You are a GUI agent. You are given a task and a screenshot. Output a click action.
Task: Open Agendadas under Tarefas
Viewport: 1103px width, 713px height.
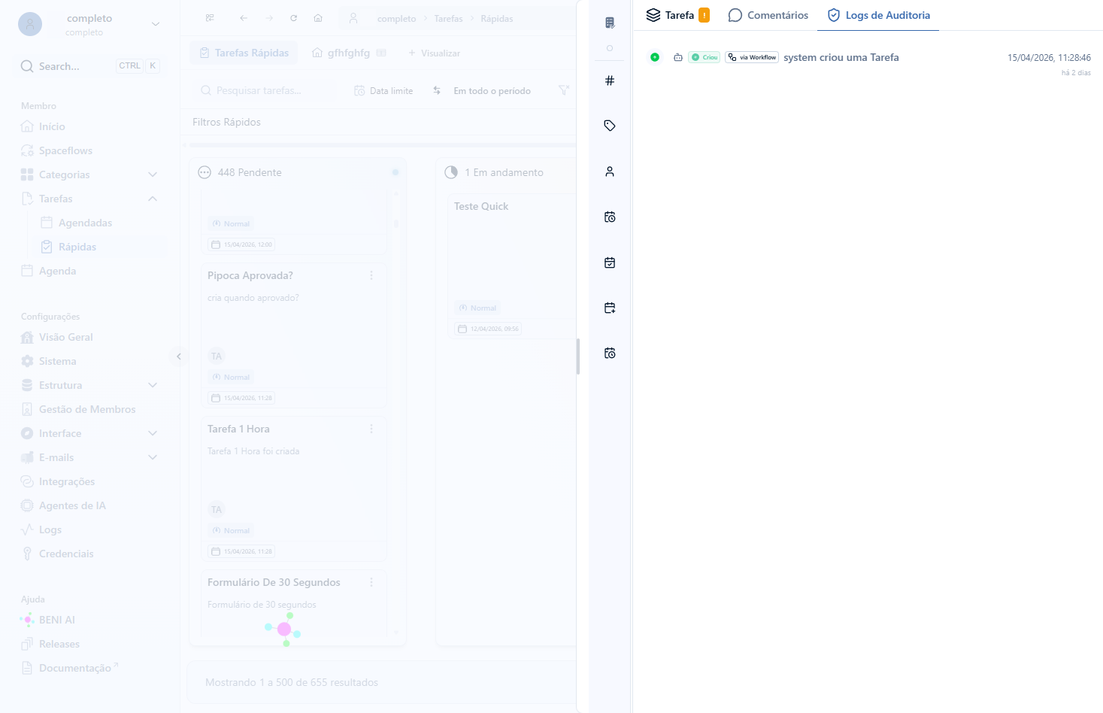85,223
